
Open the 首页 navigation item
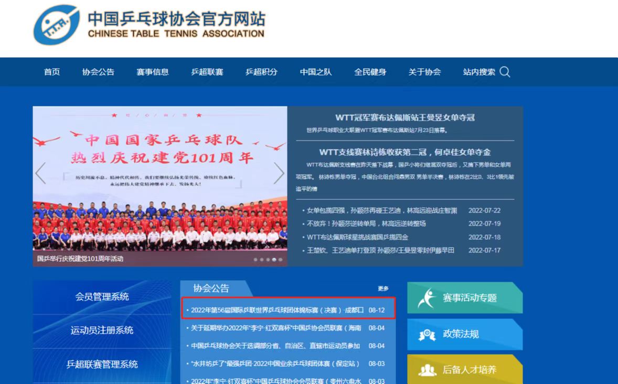[x=52, y=72]
